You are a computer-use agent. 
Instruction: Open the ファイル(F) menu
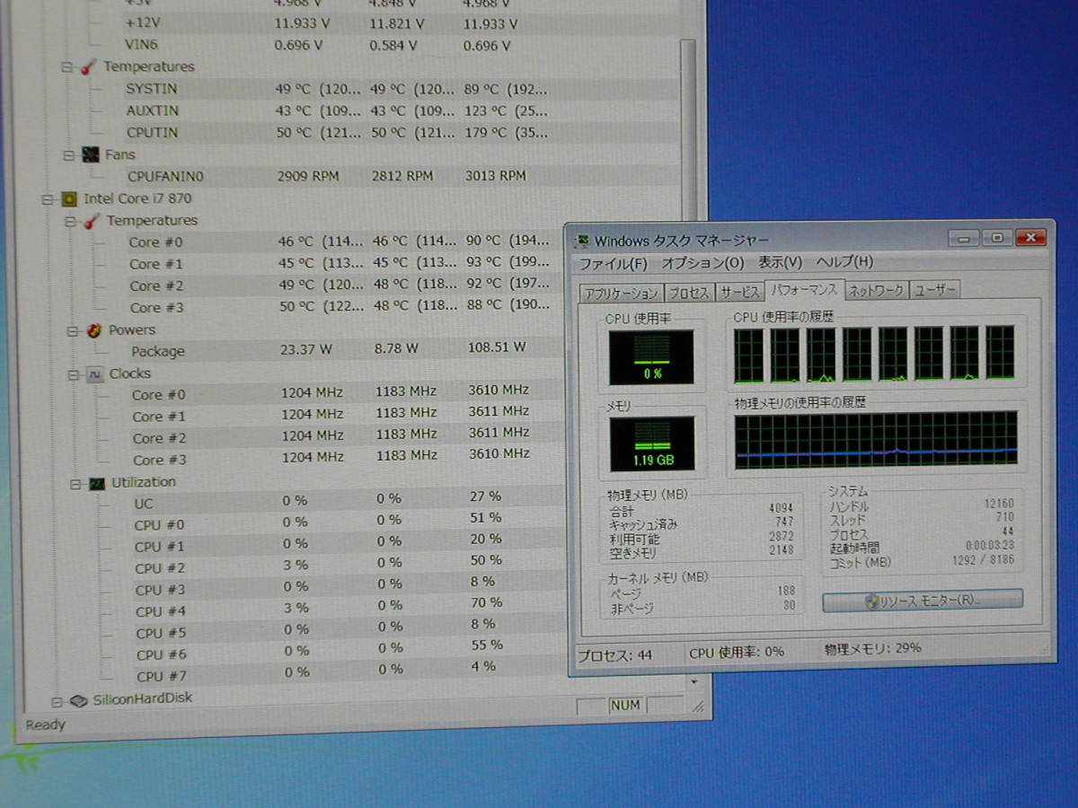coord(613,264)
